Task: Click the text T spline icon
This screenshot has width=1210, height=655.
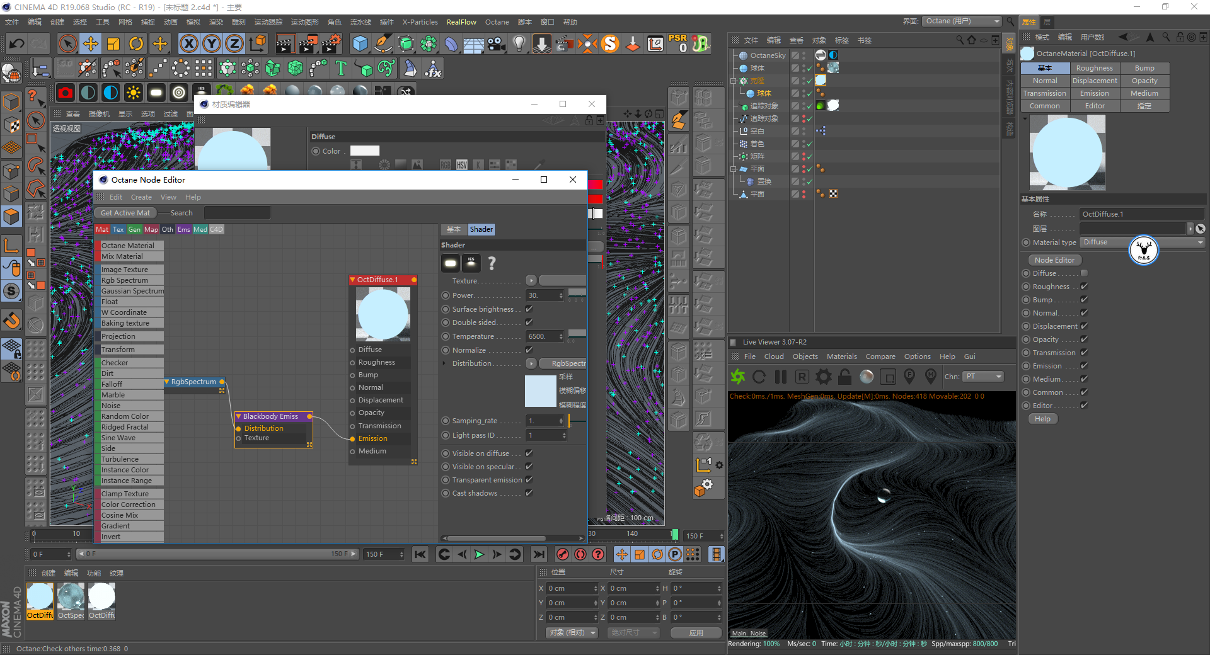Action: point(341,68)
